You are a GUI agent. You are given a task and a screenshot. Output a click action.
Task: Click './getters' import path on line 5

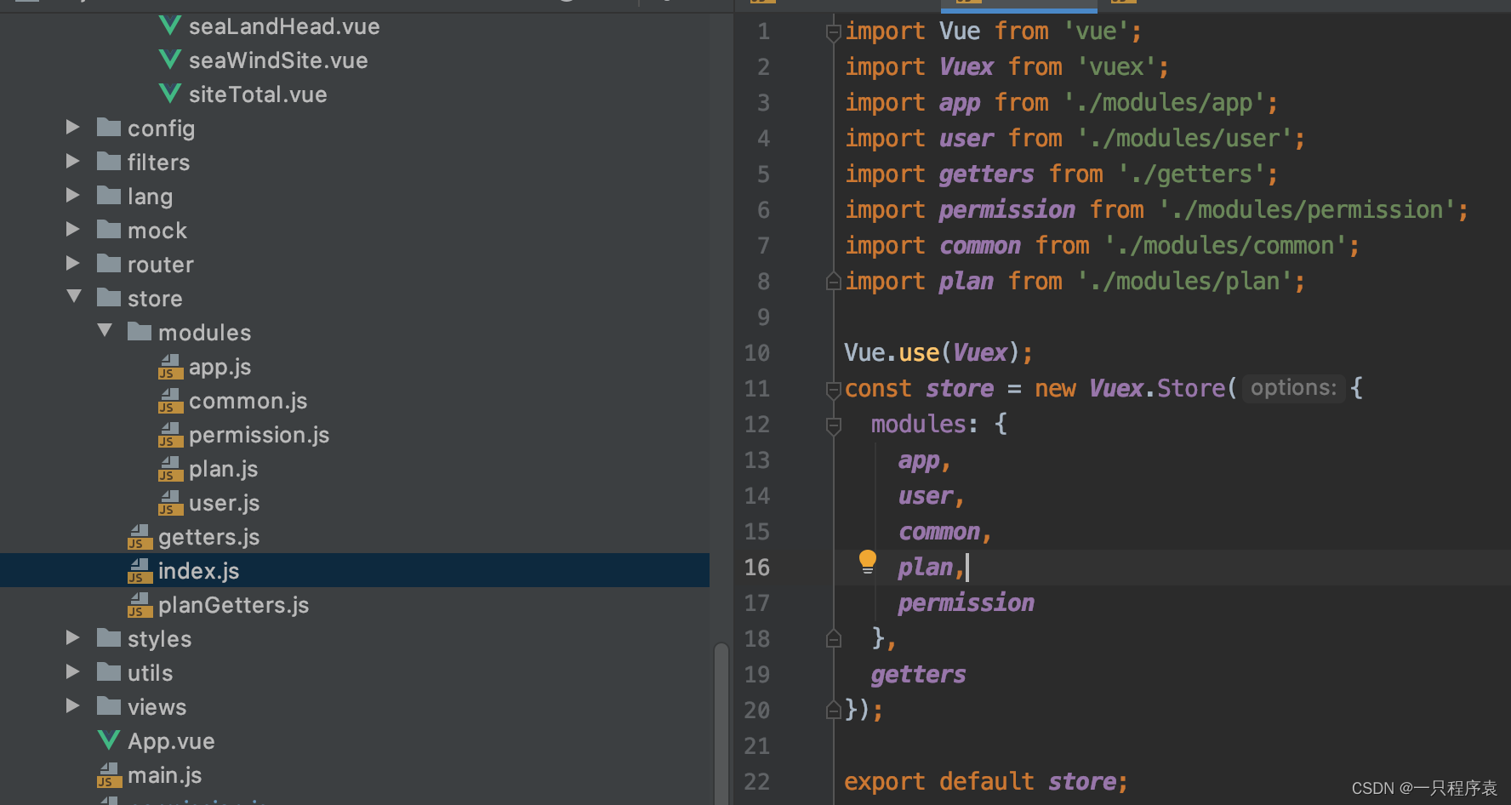(1192, 174)
